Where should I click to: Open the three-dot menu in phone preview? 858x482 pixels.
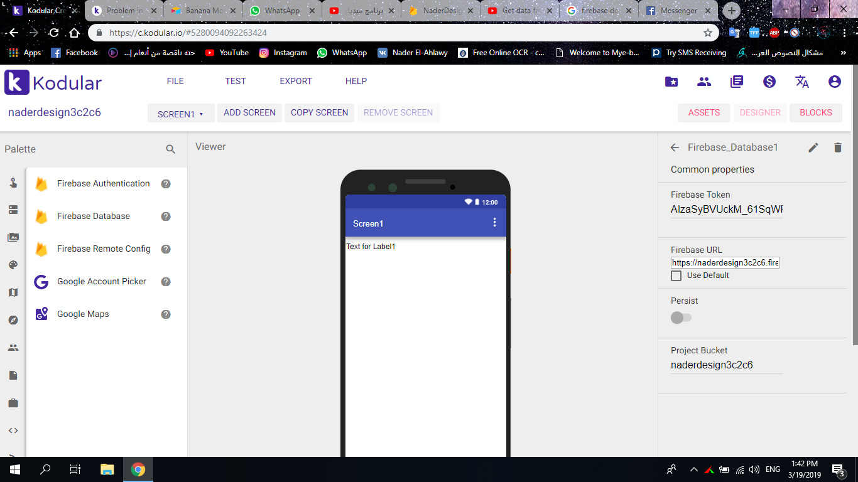click(494, 223)
